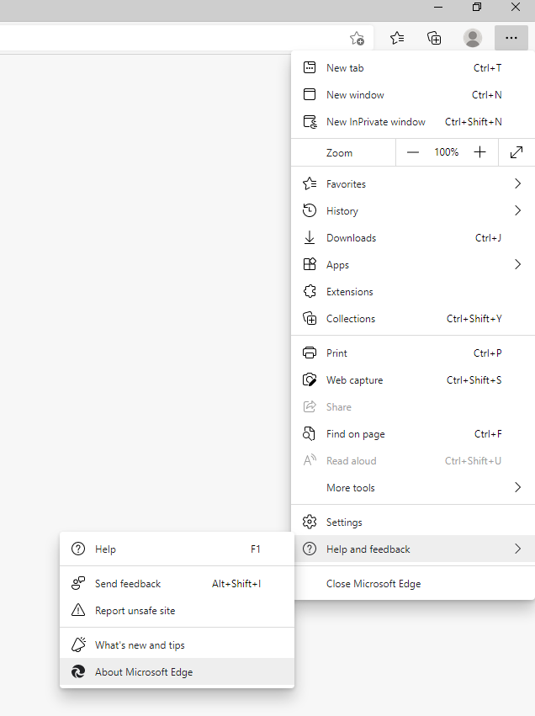Click the New window icon
The height and width of the screenshot is (716, 535).
click(x=310, y=94)
